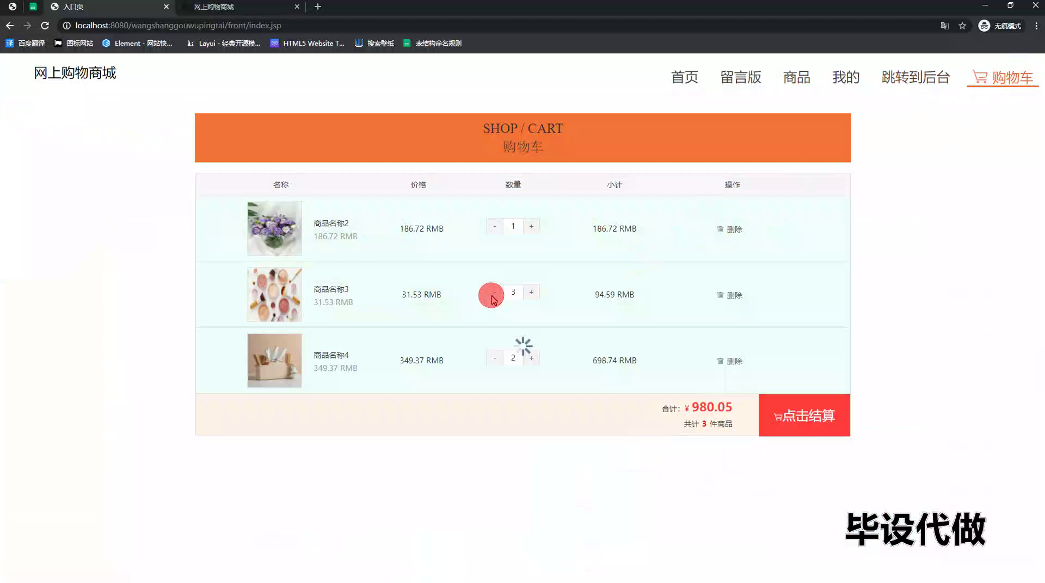The image size is (1045, 583).
Task: Open the 百度翻译 bookmark
Action: pos(25,44)
